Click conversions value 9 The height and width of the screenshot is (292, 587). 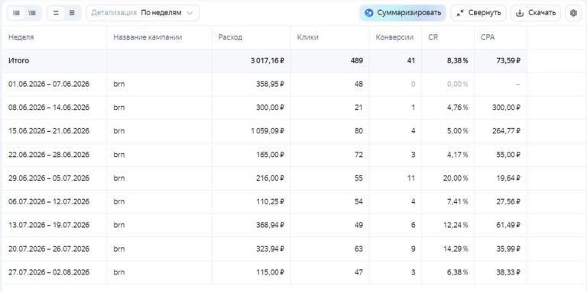[x=413, y=249]
